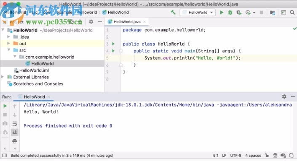Close the HelloWorld.java editor tab
This screenshot has width=297, height=161.
144,22
